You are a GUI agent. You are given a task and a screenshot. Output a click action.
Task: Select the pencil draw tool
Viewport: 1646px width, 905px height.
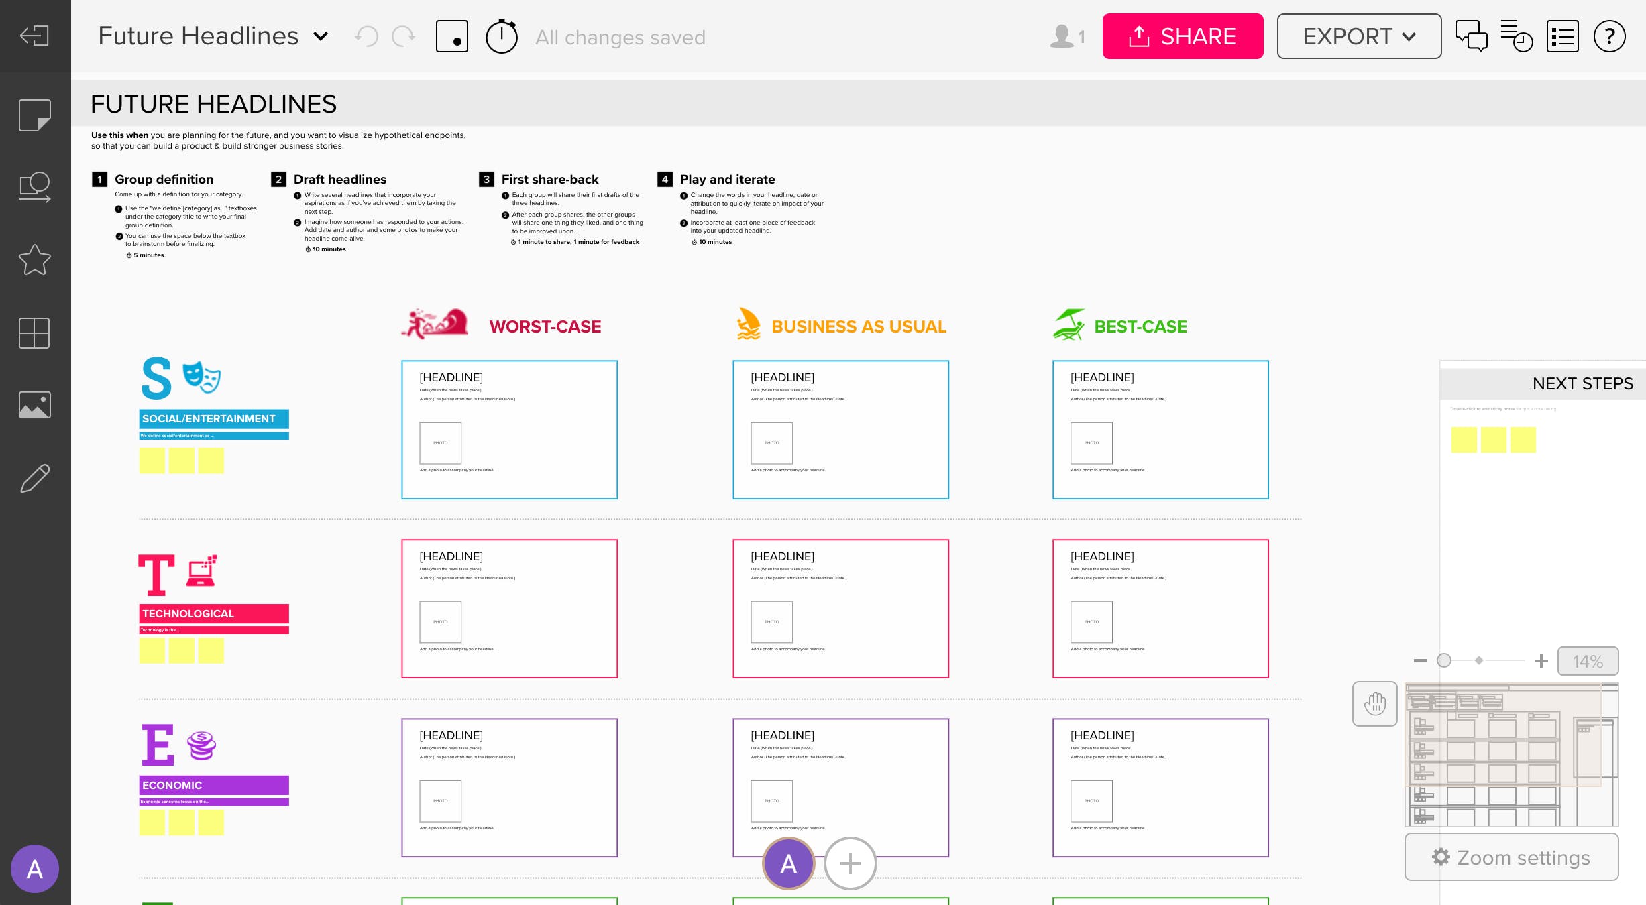point(34,479)
